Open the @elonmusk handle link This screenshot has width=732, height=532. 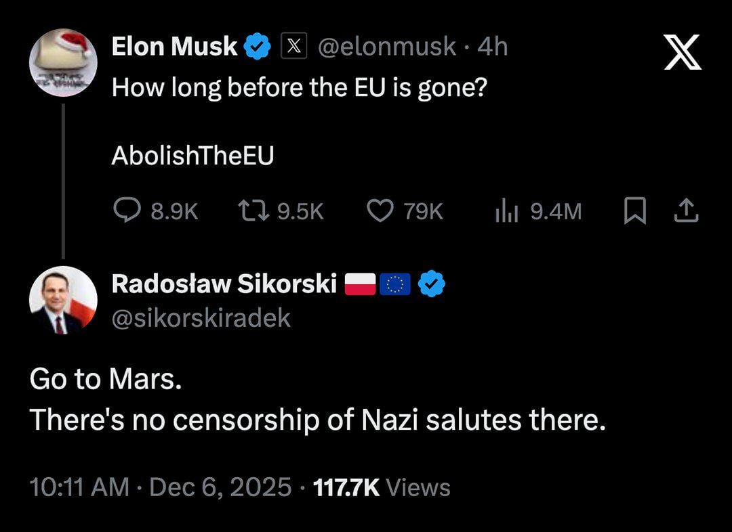click(387, 47)
